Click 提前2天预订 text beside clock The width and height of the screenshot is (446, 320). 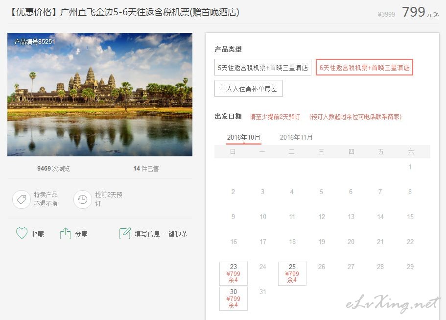(x=109, y=199)
